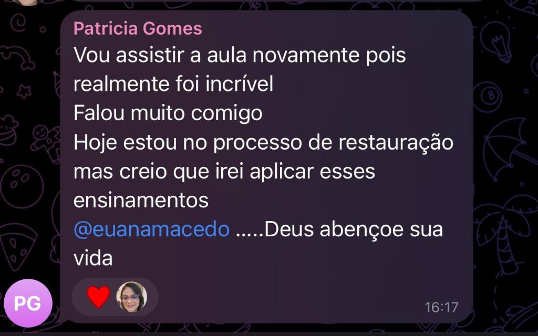View reactor's profile photo beside heart

coord(132,297)
